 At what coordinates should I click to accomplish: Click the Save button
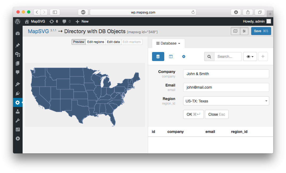(x=261, y=31)
